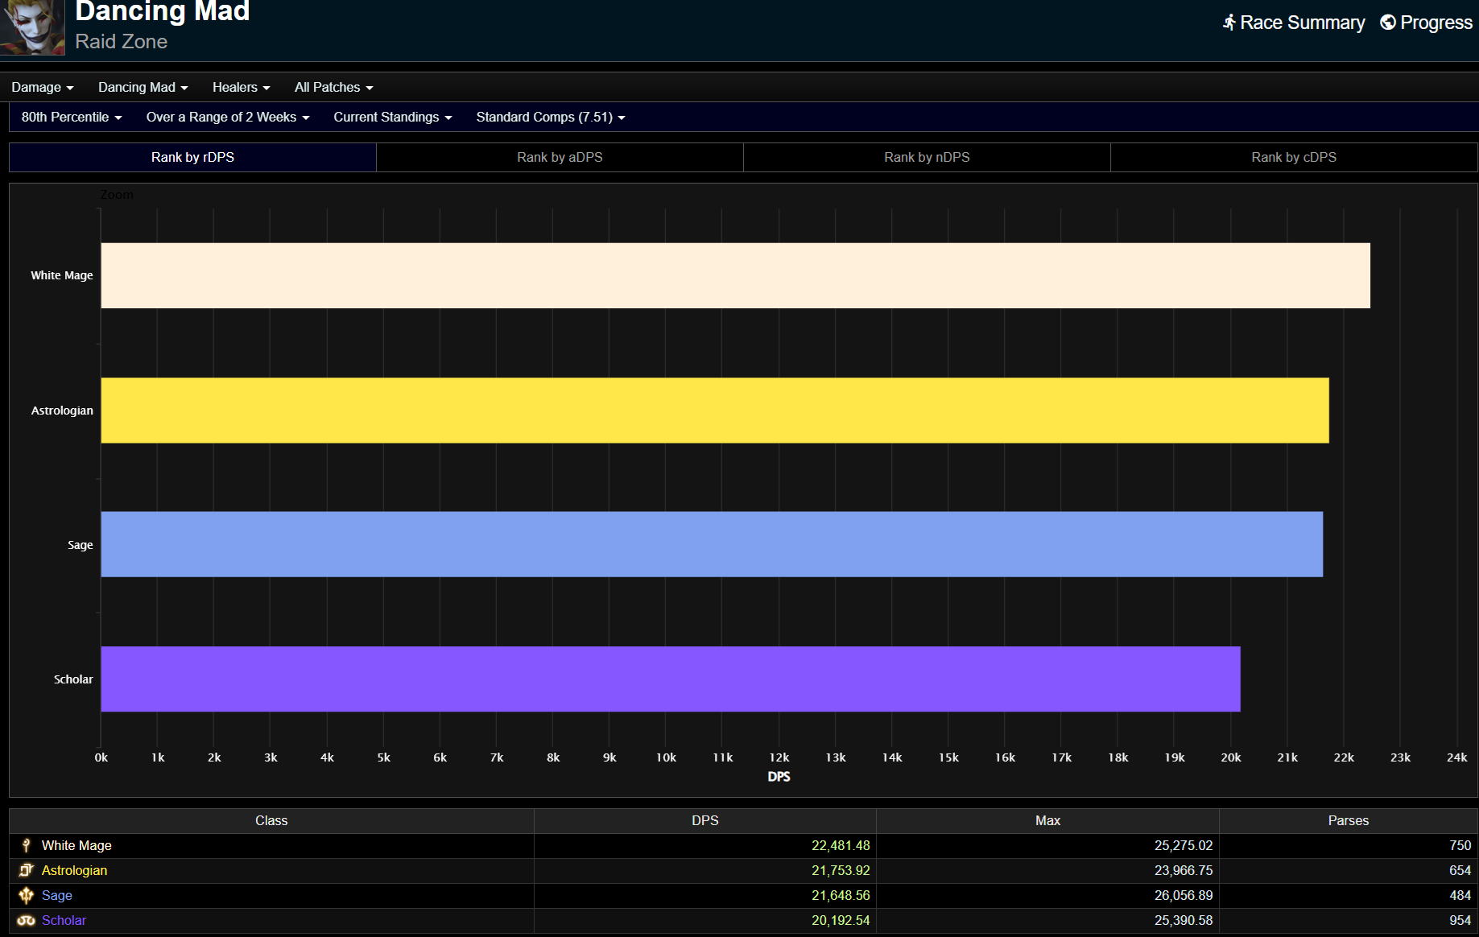Click the Dancing Mad page title
The image size is (1479, 937).
(163, 11)
